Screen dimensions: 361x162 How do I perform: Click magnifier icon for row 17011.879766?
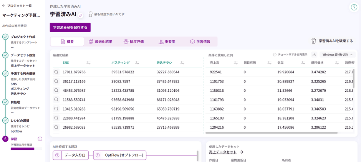[x=56, y=72]
